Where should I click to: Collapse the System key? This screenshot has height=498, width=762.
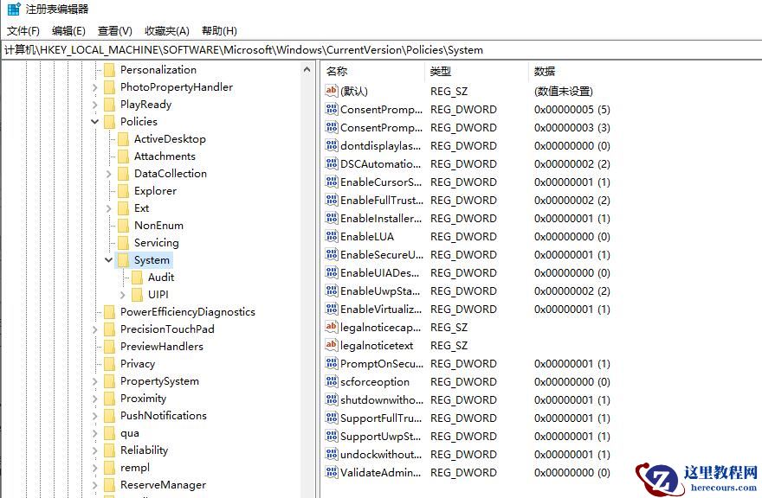pyautogui.click(x=108, y=259)
